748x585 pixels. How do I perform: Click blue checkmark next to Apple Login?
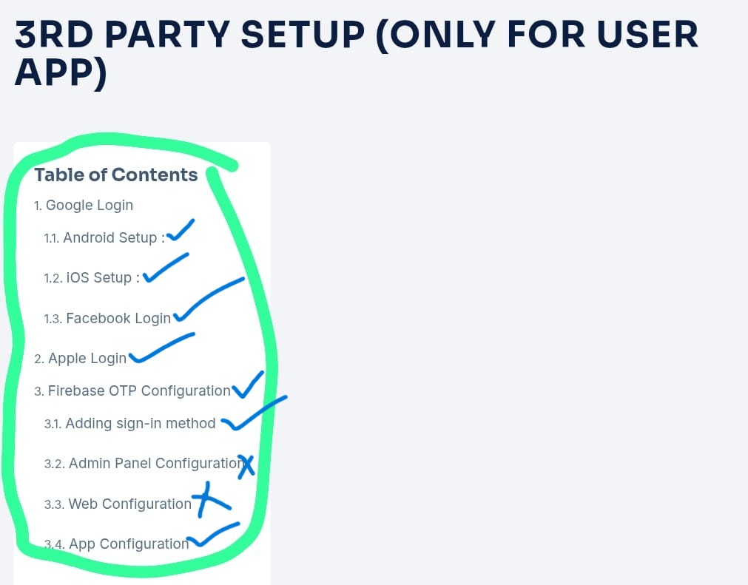162,348
